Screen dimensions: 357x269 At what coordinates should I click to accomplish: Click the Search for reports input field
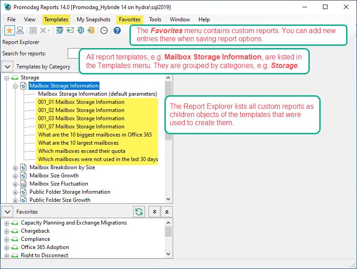(73, 54)
